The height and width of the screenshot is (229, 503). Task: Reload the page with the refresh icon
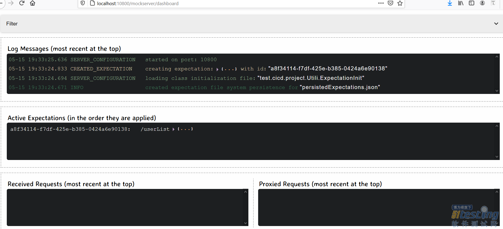[22, 3]
